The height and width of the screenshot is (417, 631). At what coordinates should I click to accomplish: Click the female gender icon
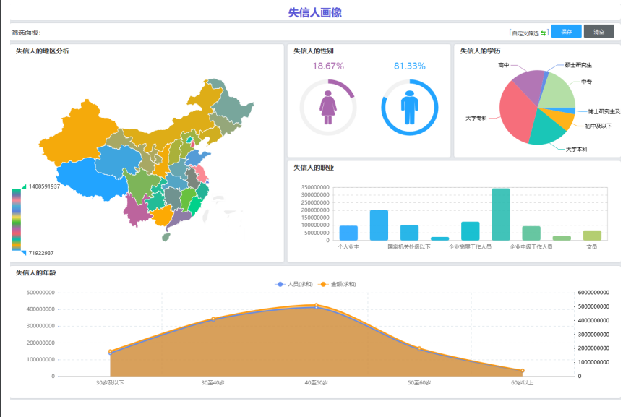(328, 107)
